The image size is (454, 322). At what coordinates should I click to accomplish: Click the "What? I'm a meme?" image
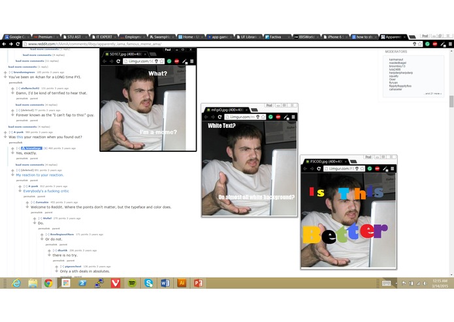(144, 108)
